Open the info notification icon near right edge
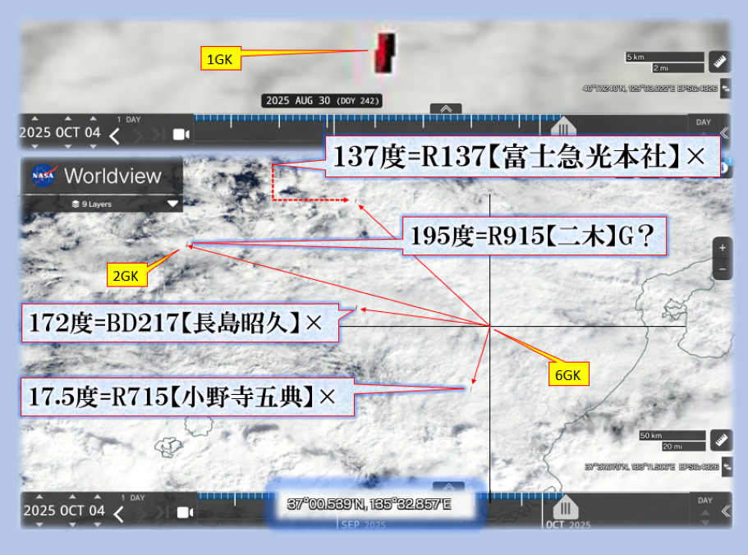This screenshot has width=748, height=555. 724,168
